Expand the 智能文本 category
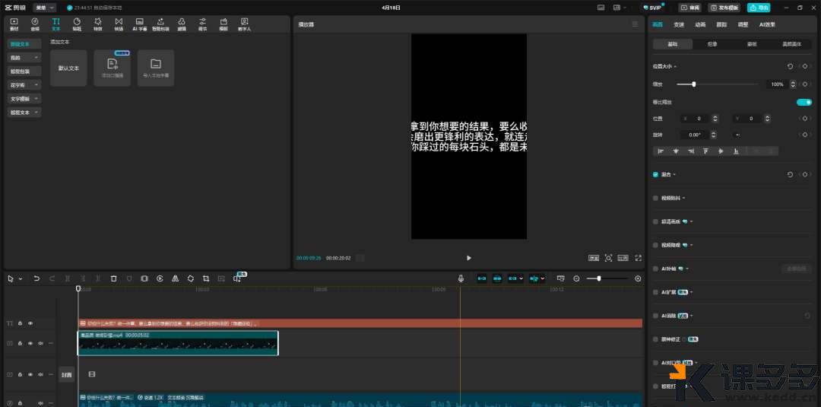Viewport: 821px width, 407px height. 24,112
